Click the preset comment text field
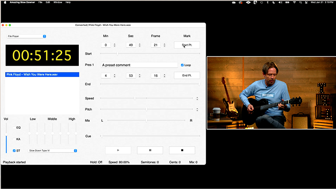Screen dimensions: 336x189 (x=139, y=65)
